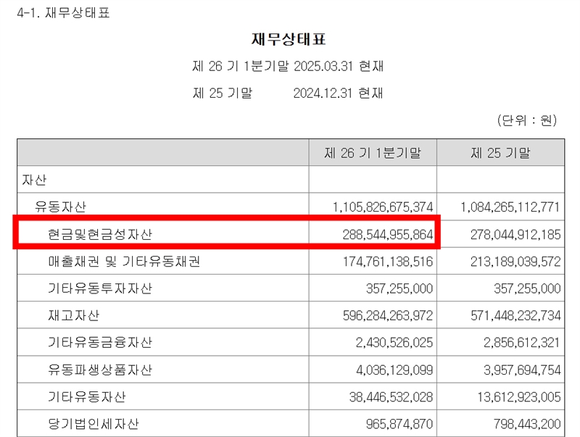Select '제 25 기말 2024.12.31 현재' line

click(288, 93)
